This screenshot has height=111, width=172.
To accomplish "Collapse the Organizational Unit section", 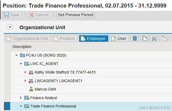I will (x=10, y=27).
